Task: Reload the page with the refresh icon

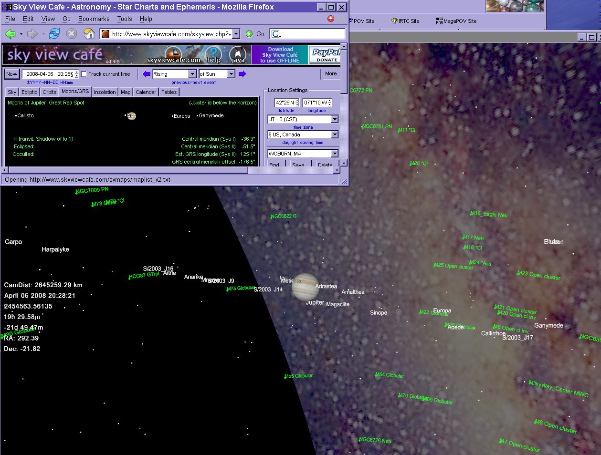Action: click(x=54, y=34)
